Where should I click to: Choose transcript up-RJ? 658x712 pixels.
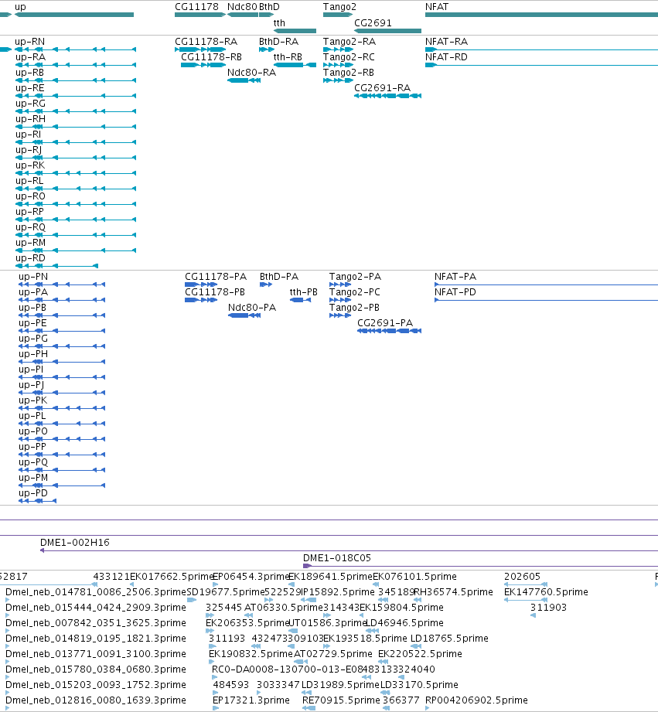[x=75, y=158]
